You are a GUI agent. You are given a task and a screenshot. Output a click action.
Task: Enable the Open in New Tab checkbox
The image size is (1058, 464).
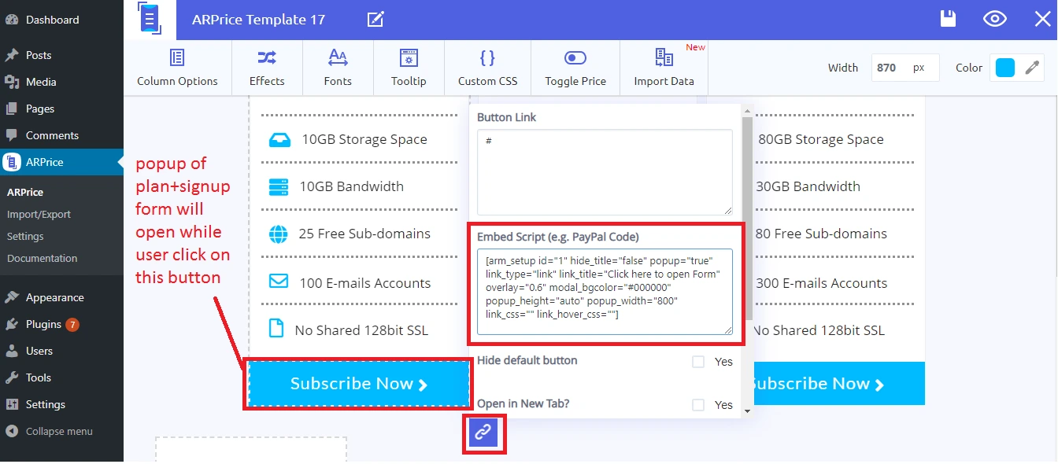click(x=698, y=405)
